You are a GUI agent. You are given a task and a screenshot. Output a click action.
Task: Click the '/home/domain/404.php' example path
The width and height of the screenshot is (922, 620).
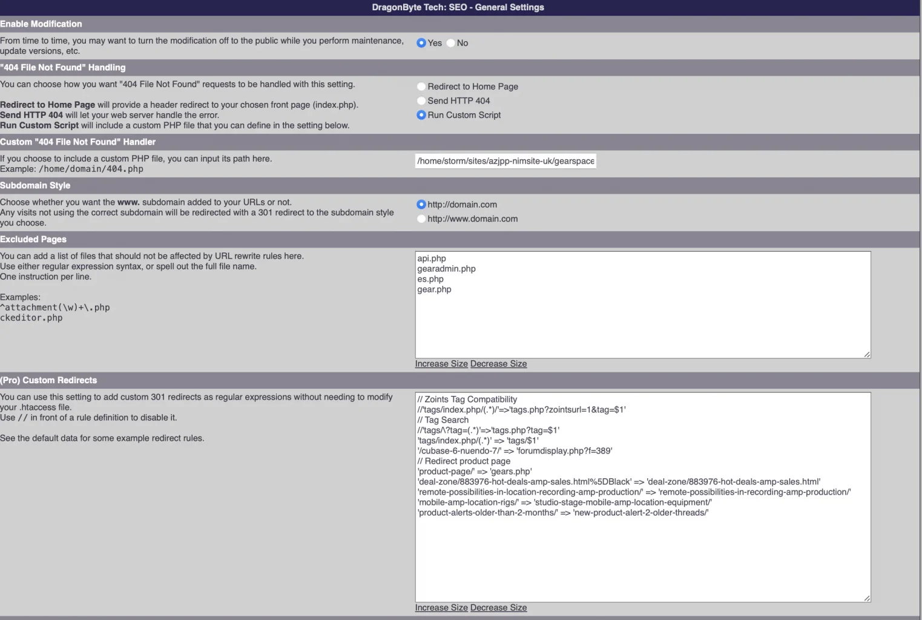coord(91,169)
